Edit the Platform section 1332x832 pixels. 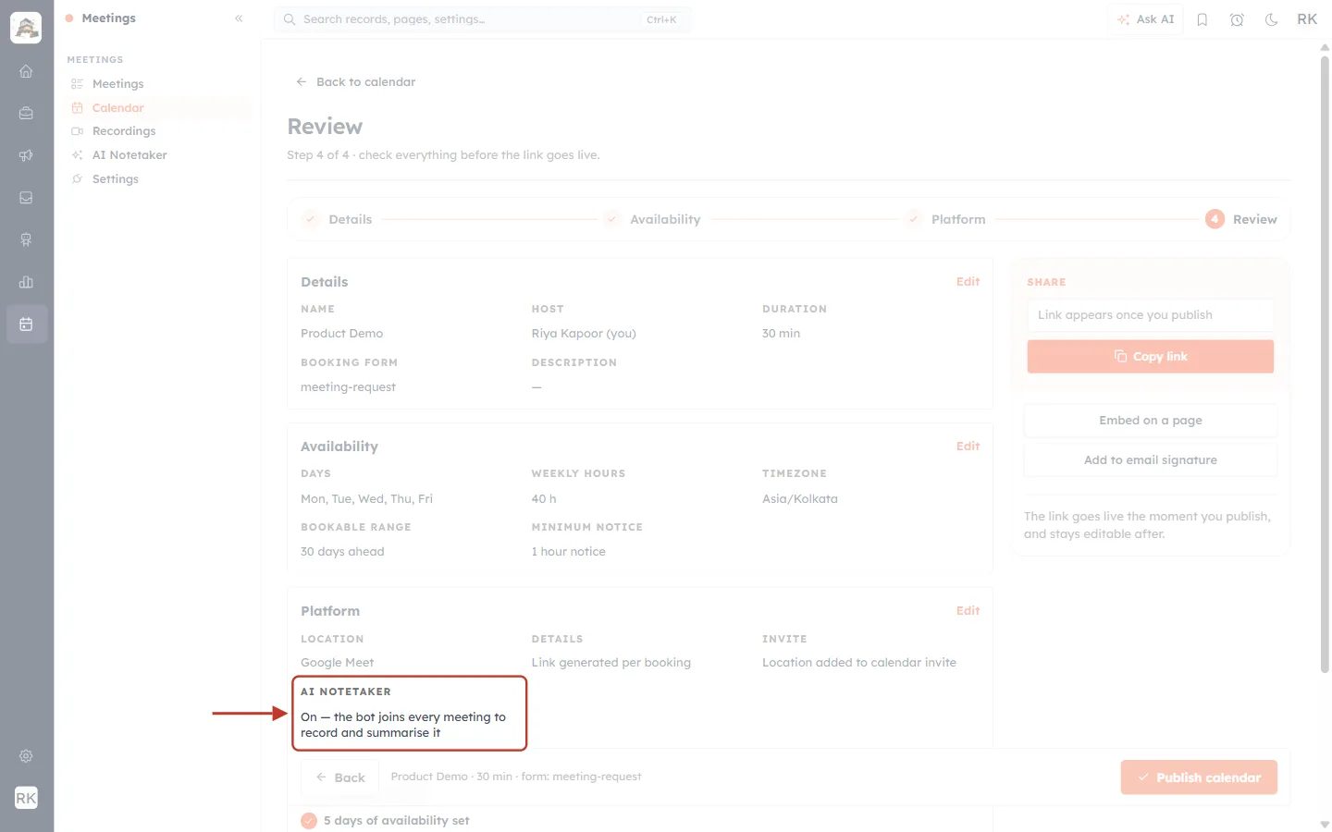coord(968,611)
